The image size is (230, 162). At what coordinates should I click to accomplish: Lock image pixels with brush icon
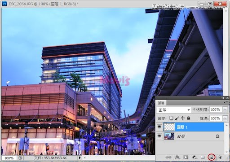pyautogui.click(x=177, y=118)
